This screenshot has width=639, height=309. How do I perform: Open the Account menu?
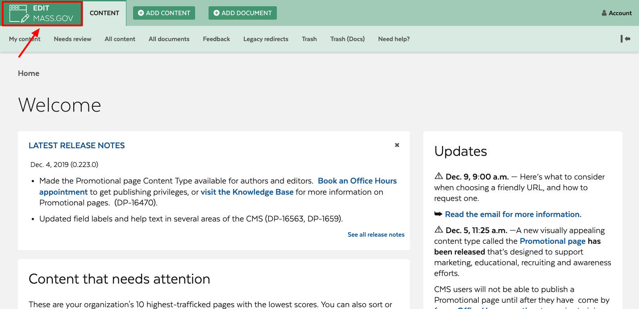coord(617,13)
